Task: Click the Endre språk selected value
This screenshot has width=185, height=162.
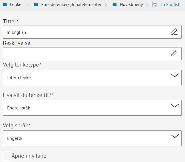Action: 19,108
